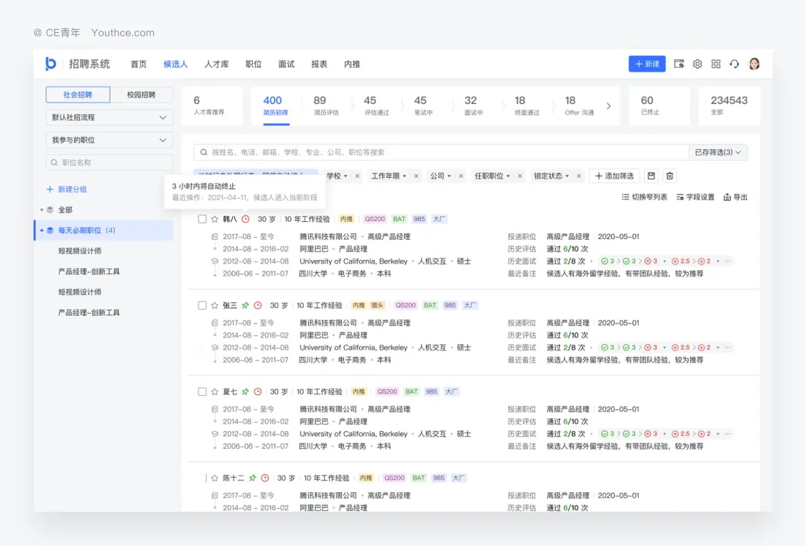Viewport: 806px width, 546px height.
Task: Click the settings gear icon in header
Action: 697,64
